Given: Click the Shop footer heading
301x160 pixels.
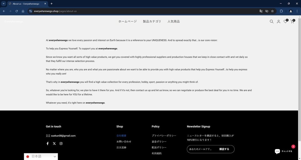Looking at the screenshot, I should pyautogui.click(x=119, y=127).
